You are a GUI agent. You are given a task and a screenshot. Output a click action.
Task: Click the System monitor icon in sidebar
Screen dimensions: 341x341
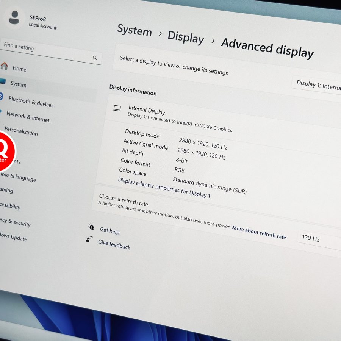click(3, 81)
